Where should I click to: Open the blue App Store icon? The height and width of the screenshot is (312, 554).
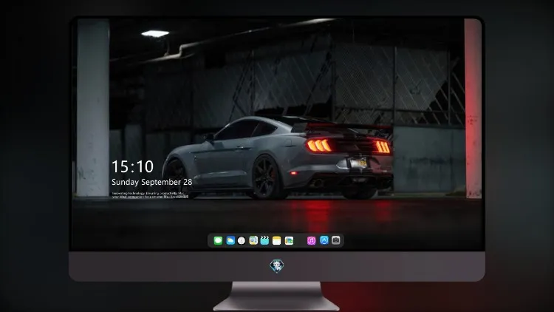[324, 240]
